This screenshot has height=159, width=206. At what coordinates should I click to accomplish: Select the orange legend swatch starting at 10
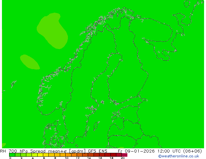(68, 155)
